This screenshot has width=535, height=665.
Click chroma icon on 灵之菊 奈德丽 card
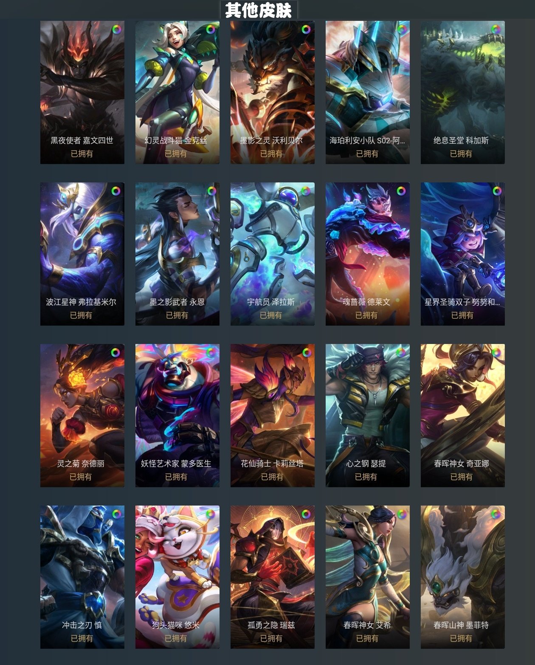(116, 352)
